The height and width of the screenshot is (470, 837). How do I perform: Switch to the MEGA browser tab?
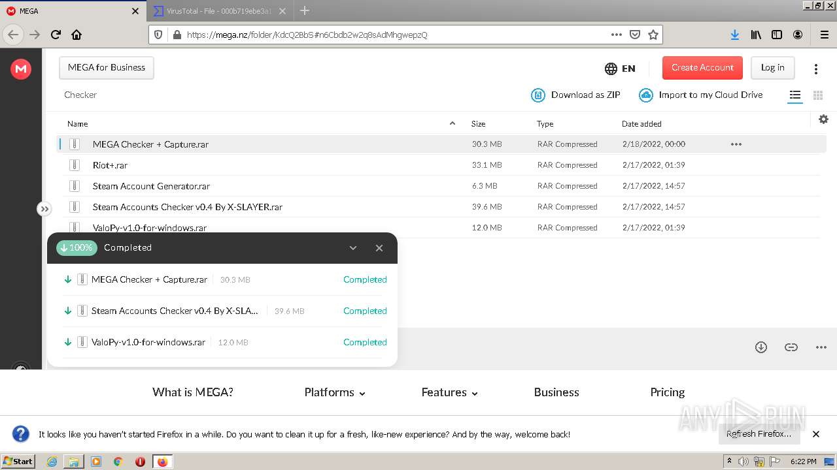pyautogui.click(x=72, y=11)
